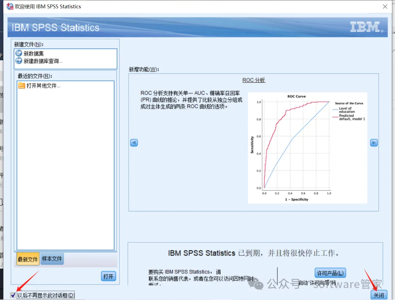Screen dimensions: 395x300
Task: Click the ROC 分析 description paragraph
Action: pyautogui.click(x=191, y=100)
